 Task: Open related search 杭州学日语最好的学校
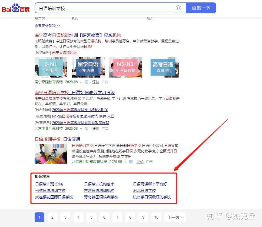click(152, 197)
